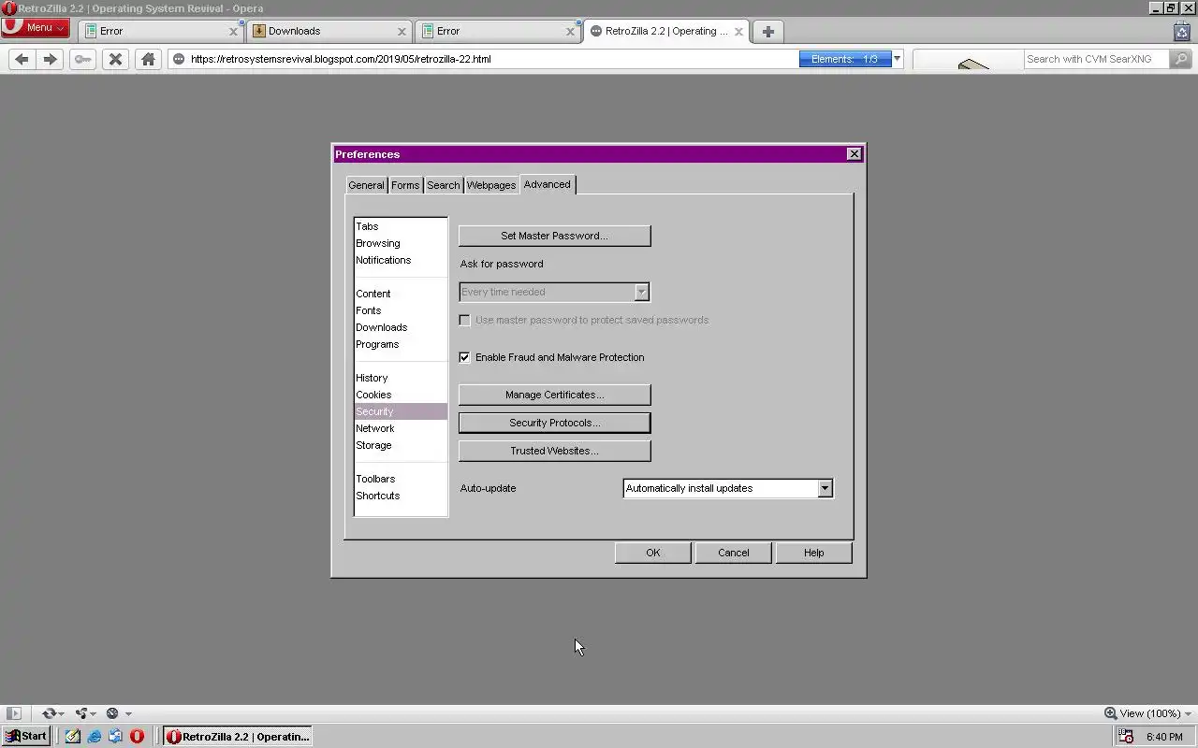
Task: Click Set Master Password button
Action: click(x=554, y=236)
